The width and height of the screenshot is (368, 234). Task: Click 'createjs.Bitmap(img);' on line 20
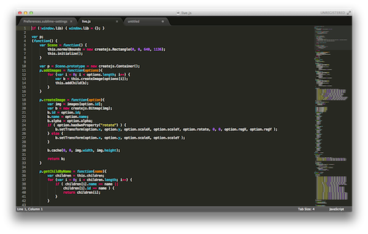[91, 108]
